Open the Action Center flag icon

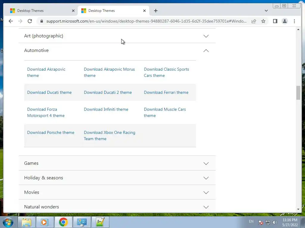click(x=260, y=222)
